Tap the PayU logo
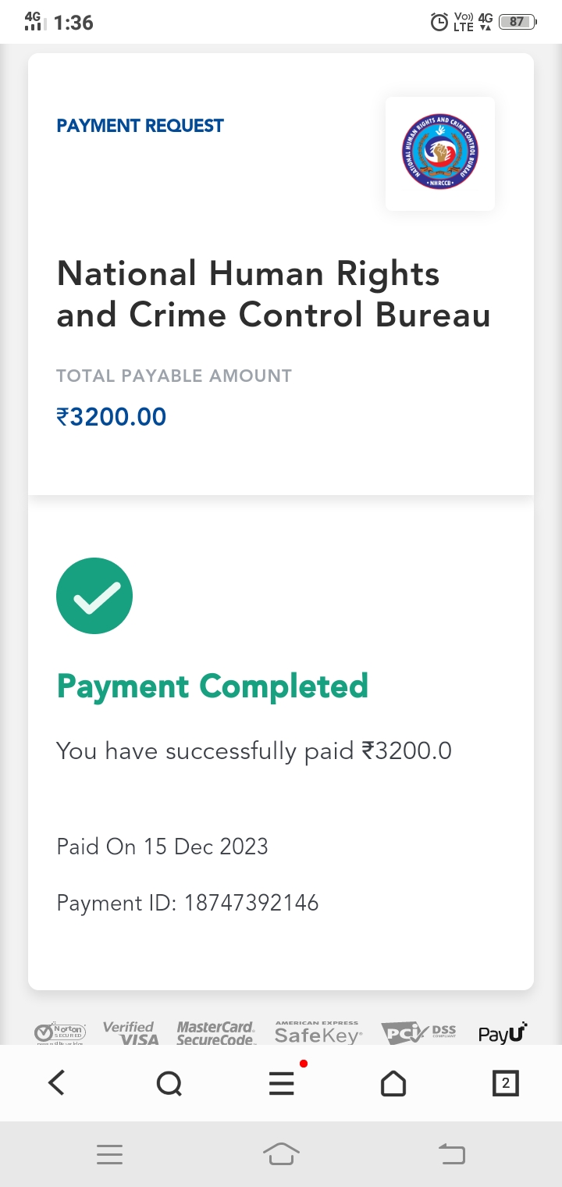 [x=503, y=1033]
